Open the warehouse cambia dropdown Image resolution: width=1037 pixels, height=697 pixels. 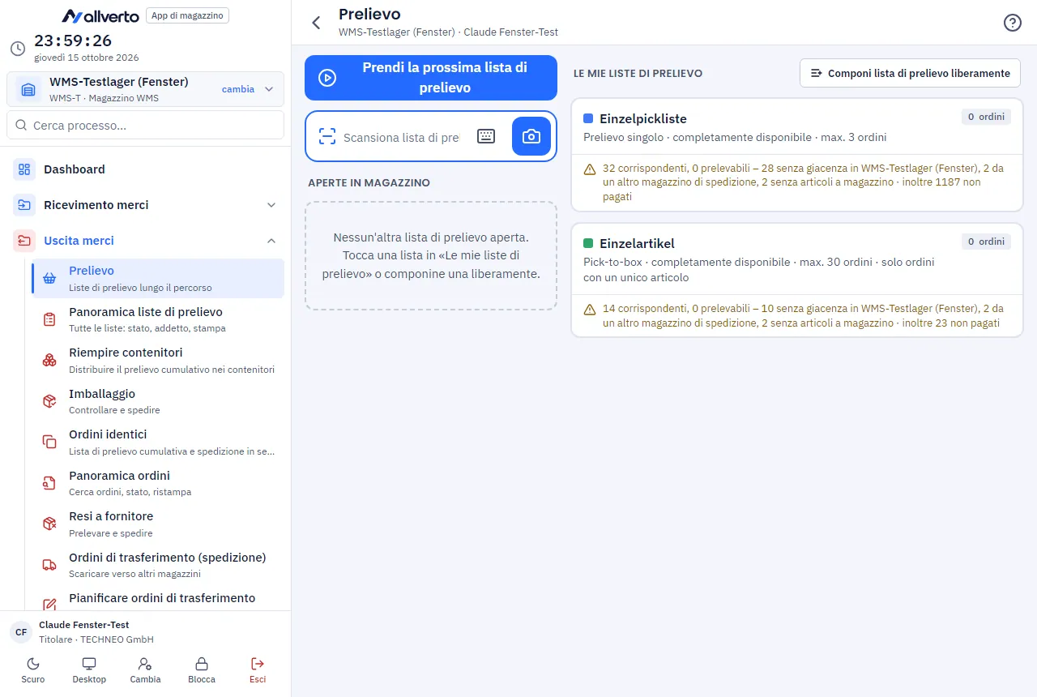pos(248,89)
